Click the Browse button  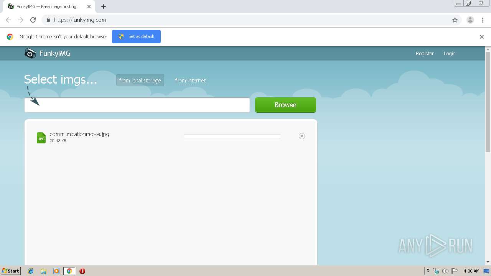click(285, 105)
